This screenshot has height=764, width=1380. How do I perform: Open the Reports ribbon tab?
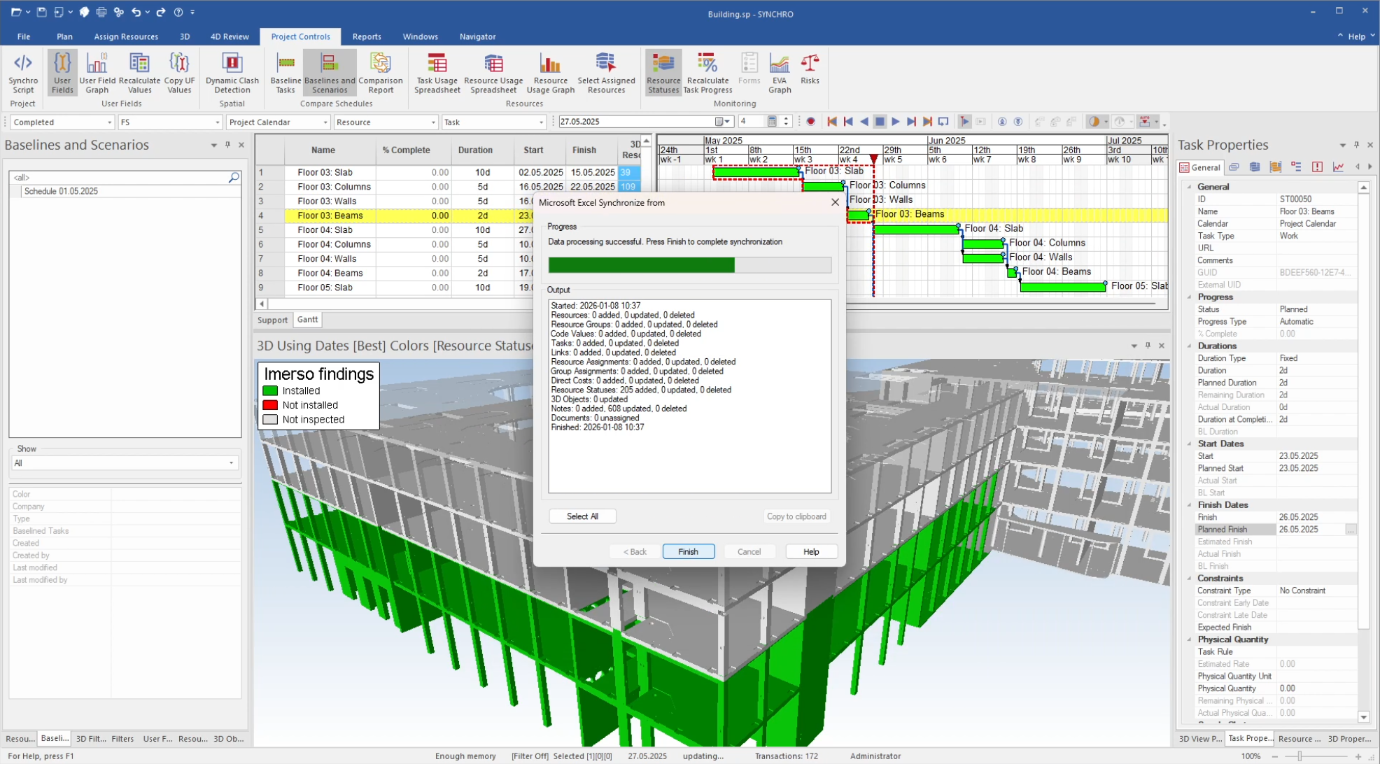[x=366, y=36]
